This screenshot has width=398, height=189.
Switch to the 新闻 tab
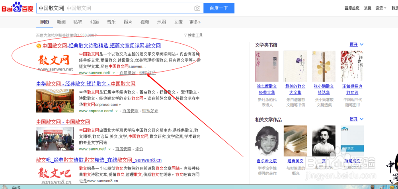tap(61, 22)
